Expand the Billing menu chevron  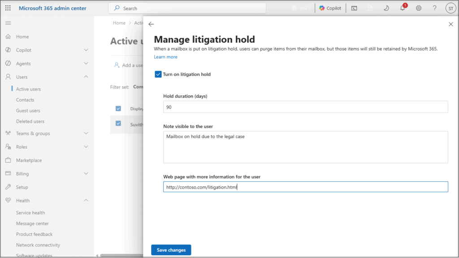[x=86, y=173]
